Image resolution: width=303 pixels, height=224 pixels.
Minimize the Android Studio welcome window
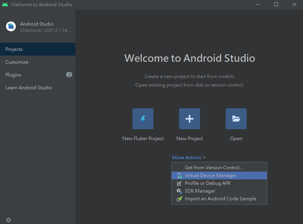click(258, 4)
